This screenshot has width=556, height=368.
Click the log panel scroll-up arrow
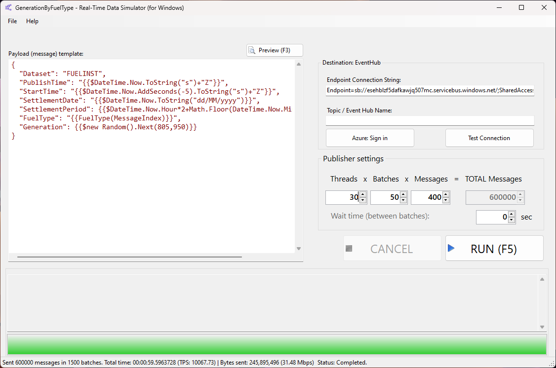pos(542,279)
